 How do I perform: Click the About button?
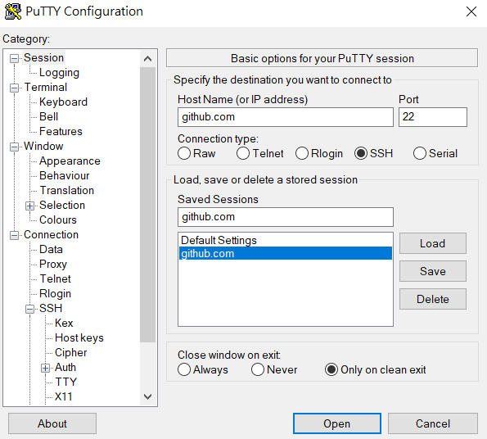click(x=52, y=423)
